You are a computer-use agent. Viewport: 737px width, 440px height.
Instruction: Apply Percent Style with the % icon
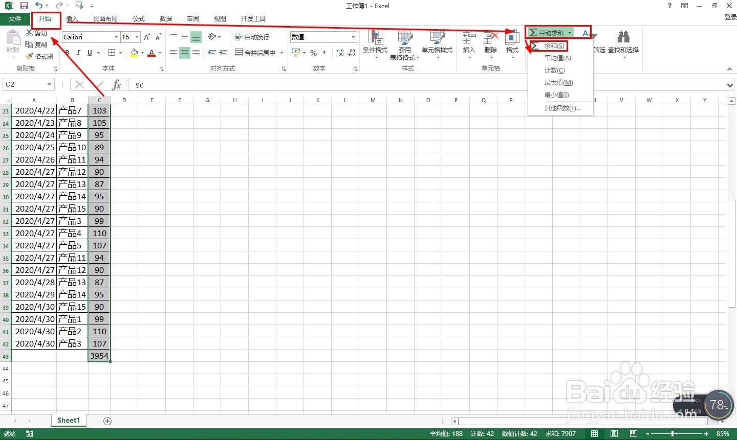tap(313, 53)
